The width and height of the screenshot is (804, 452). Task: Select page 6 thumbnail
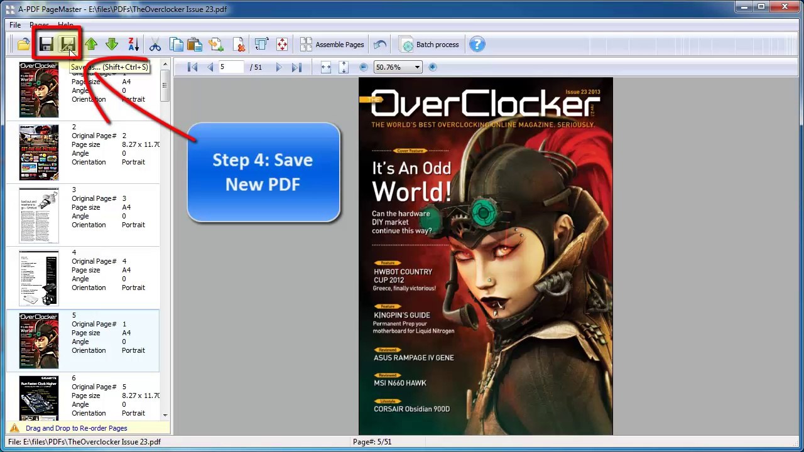click(39, 398)
